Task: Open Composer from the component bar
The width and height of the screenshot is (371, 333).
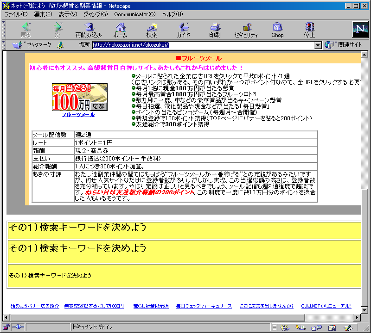Action: pyautogui.click(x=348, y=327)
